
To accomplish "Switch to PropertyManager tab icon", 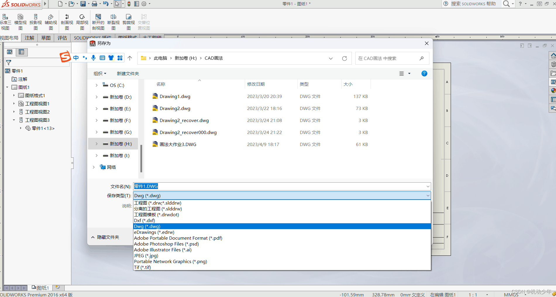I will 21,52.
